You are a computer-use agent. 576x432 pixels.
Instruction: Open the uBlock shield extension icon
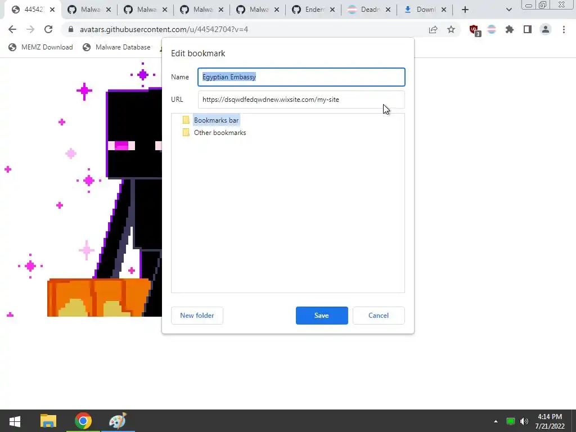click(474, 30)
